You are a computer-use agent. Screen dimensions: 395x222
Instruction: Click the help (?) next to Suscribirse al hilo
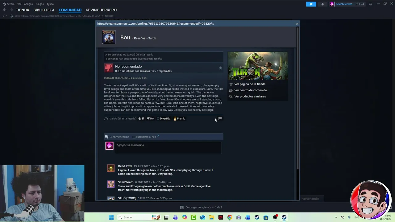click(x=158, y=136)
